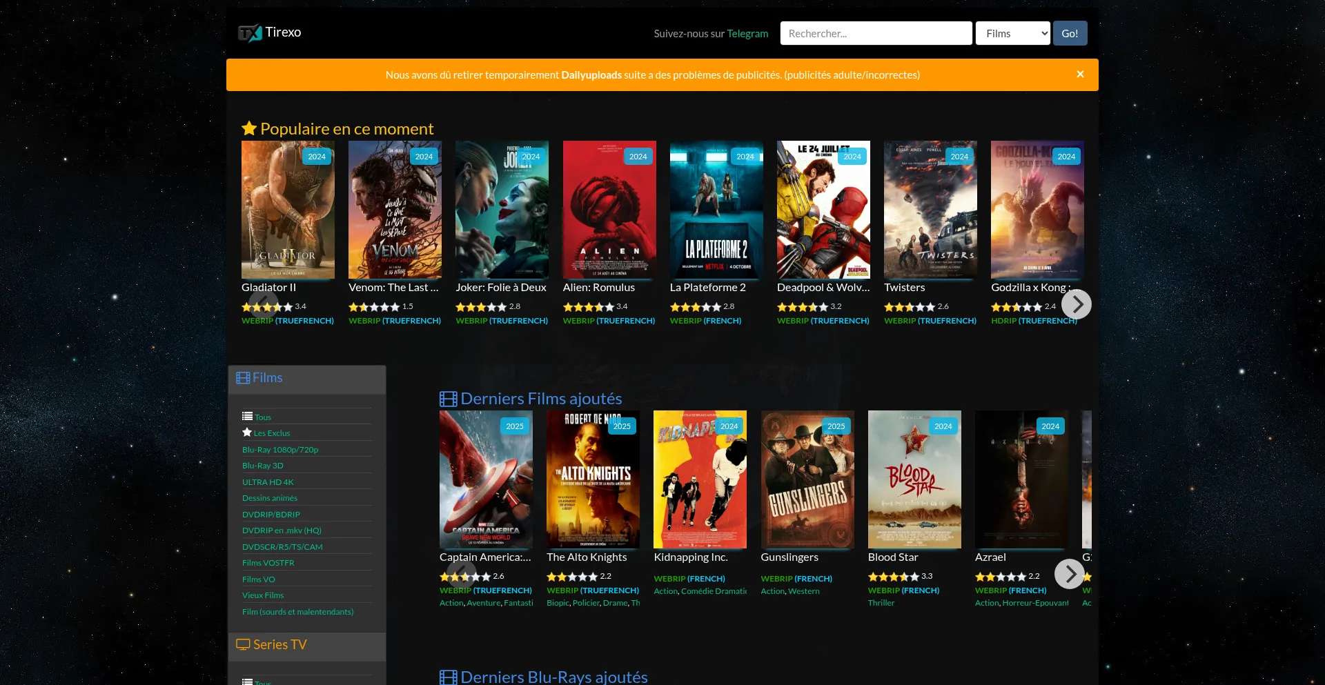Choose the Western genre under Gunslingers
The height and width of the screenshot is (685, 1325).
804,591
